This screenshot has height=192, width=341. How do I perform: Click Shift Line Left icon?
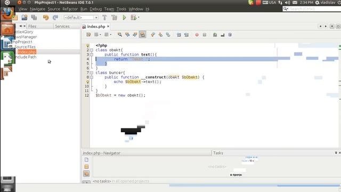(179, 35)
